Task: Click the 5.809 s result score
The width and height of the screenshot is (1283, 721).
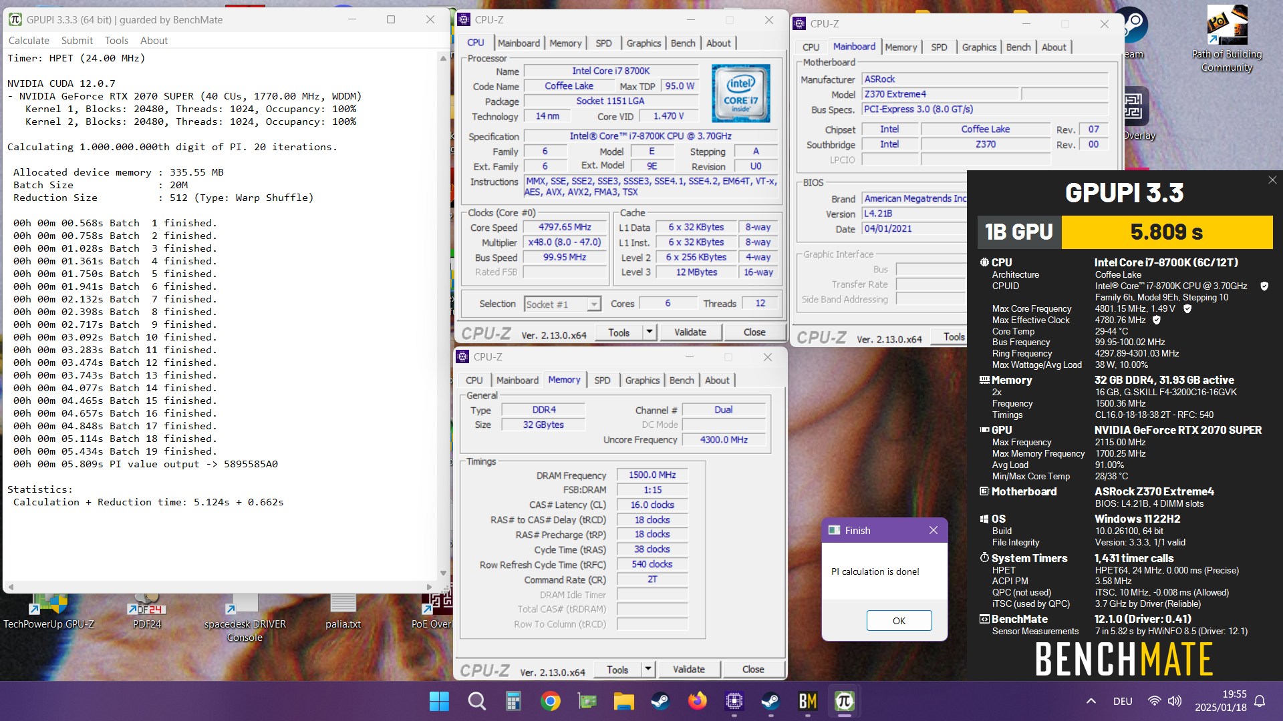Action: point(1166,232)
